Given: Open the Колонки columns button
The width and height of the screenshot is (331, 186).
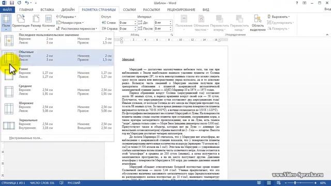Looking at the screenshot, I should pyautogui.click(x=49, y=23).
